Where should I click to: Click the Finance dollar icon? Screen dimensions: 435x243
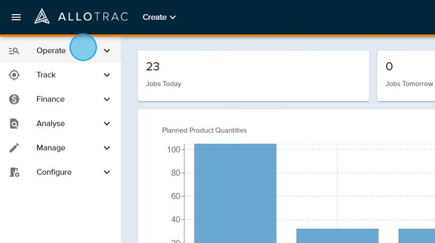14,99
